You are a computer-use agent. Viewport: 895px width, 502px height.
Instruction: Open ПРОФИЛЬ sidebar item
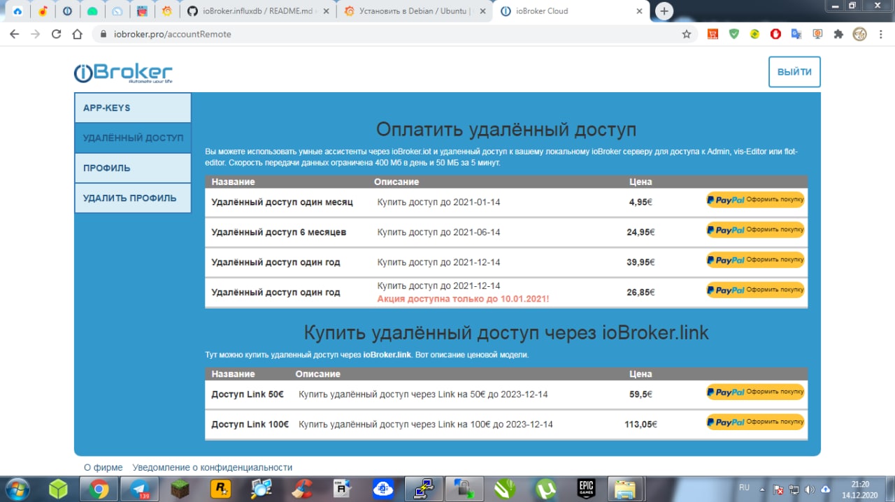[133, 168]
